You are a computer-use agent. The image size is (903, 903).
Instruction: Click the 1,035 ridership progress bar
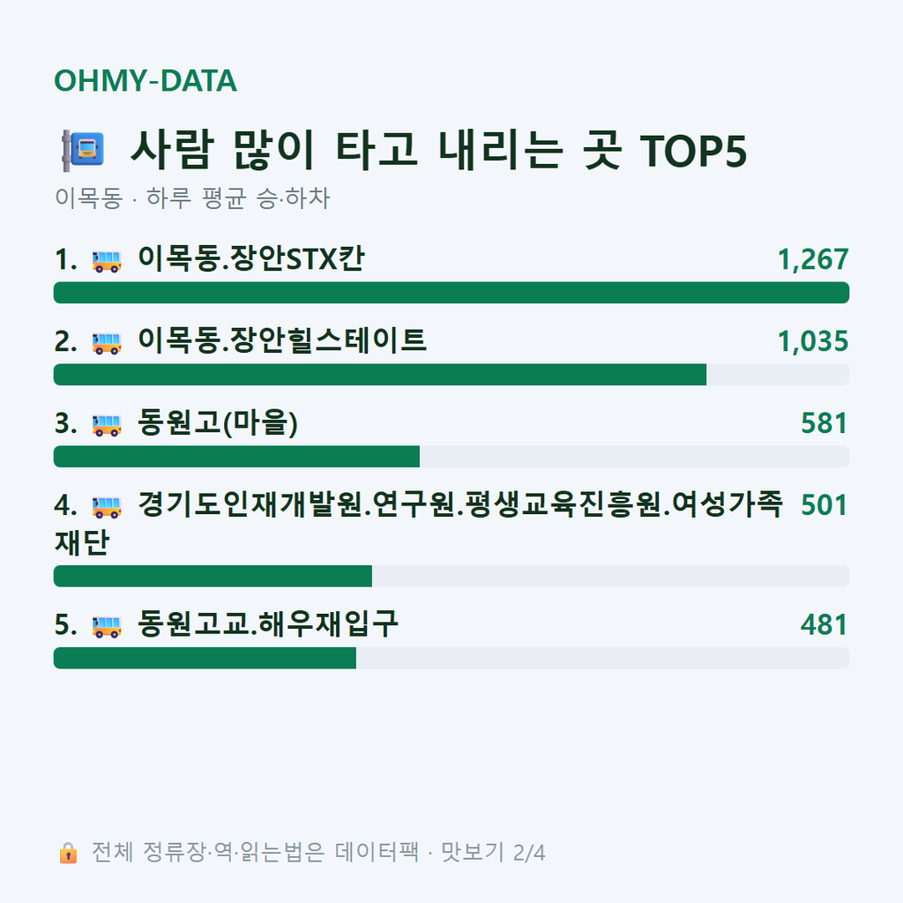pyautogui.click(x=451, y=374)
